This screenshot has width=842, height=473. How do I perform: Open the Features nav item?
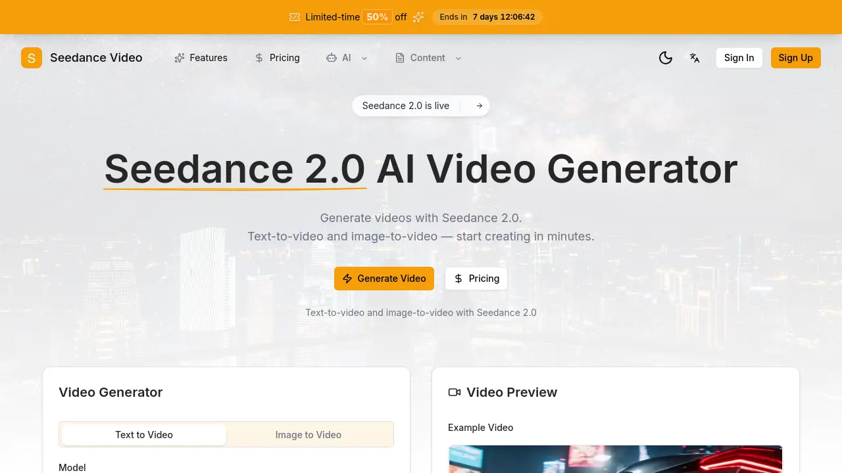201,58
